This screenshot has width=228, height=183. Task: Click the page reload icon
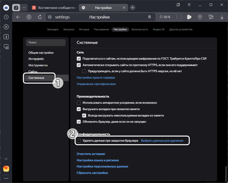(x=40, y=17)
